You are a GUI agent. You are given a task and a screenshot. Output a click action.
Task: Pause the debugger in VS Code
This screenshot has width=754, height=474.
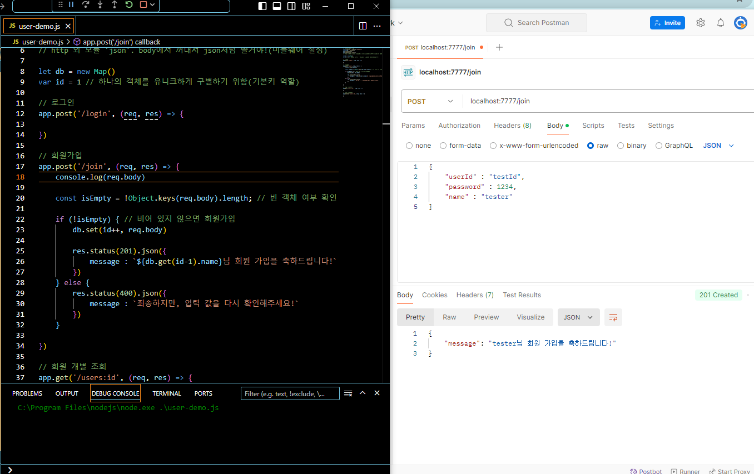pyautogui.click(x=71, y=4)
